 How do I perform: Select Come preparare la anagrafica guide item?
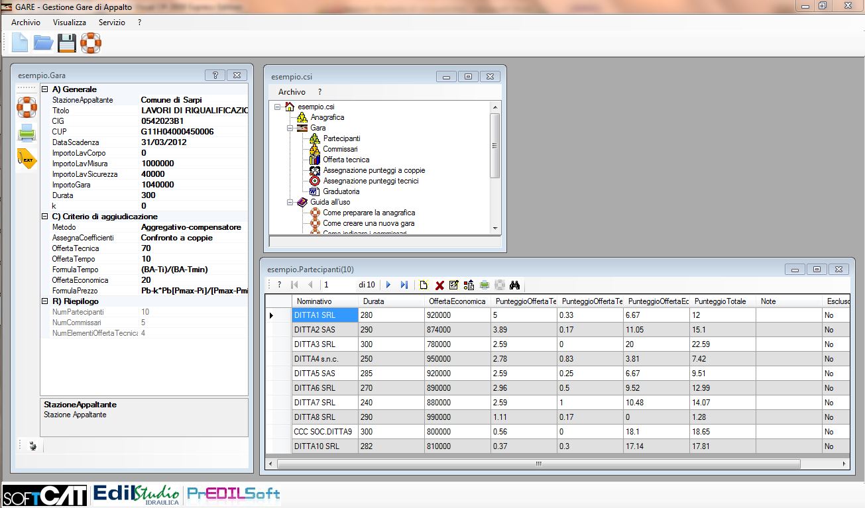coord(369,213)
